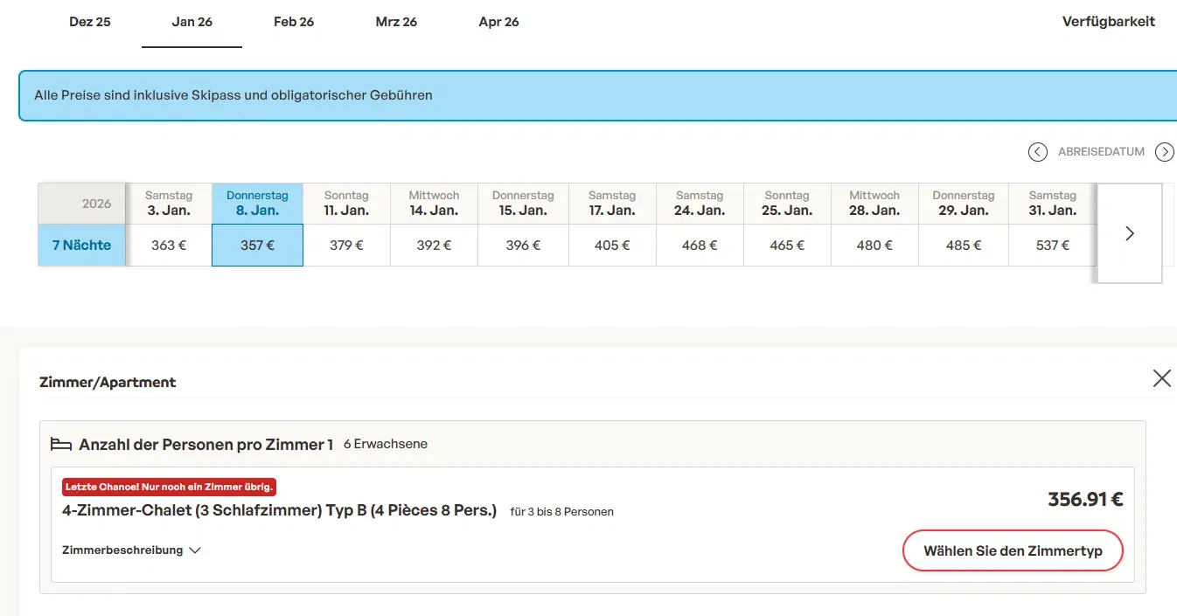Select the 363 € price for 3. Jan.

point(169,246)
